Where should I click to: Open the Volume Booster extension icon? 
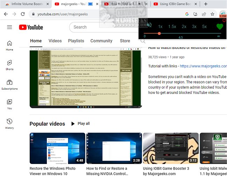[x=223, y=14]
